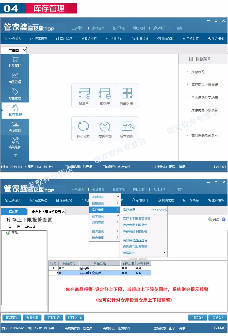The width and height of the screenshot is (228, 336).
Task: Open 系统维护 tools icon in sidebar
Action: [x=15, y=143]
